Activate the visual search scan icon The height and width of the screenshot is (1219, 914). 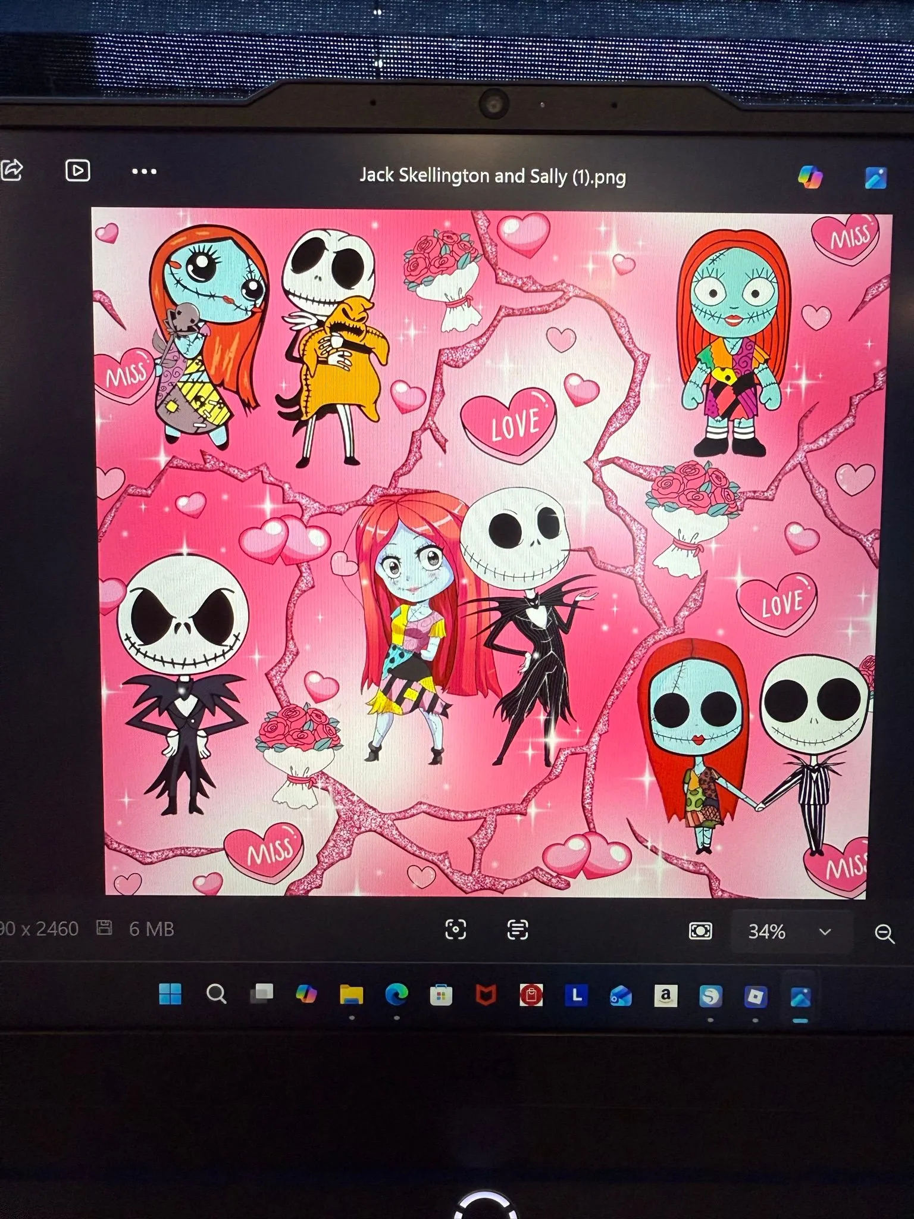456,929
